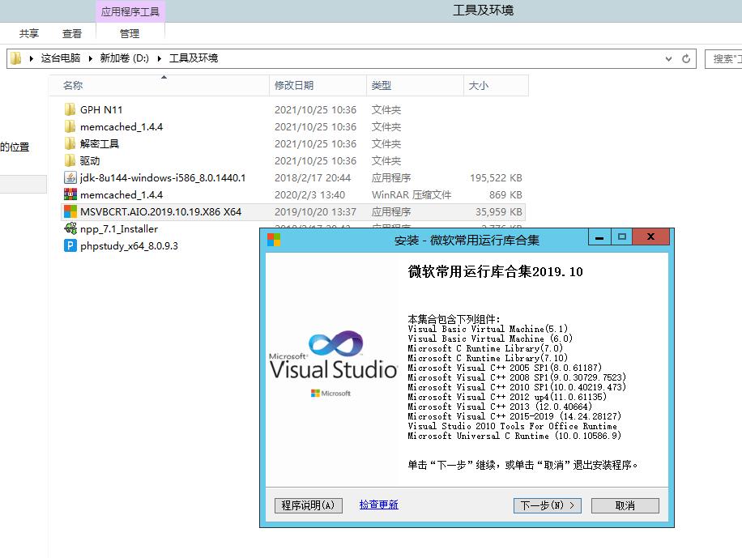Open the 共享 ribbon tab
This screenshot has height=558, width=742.
pos(29,33)
